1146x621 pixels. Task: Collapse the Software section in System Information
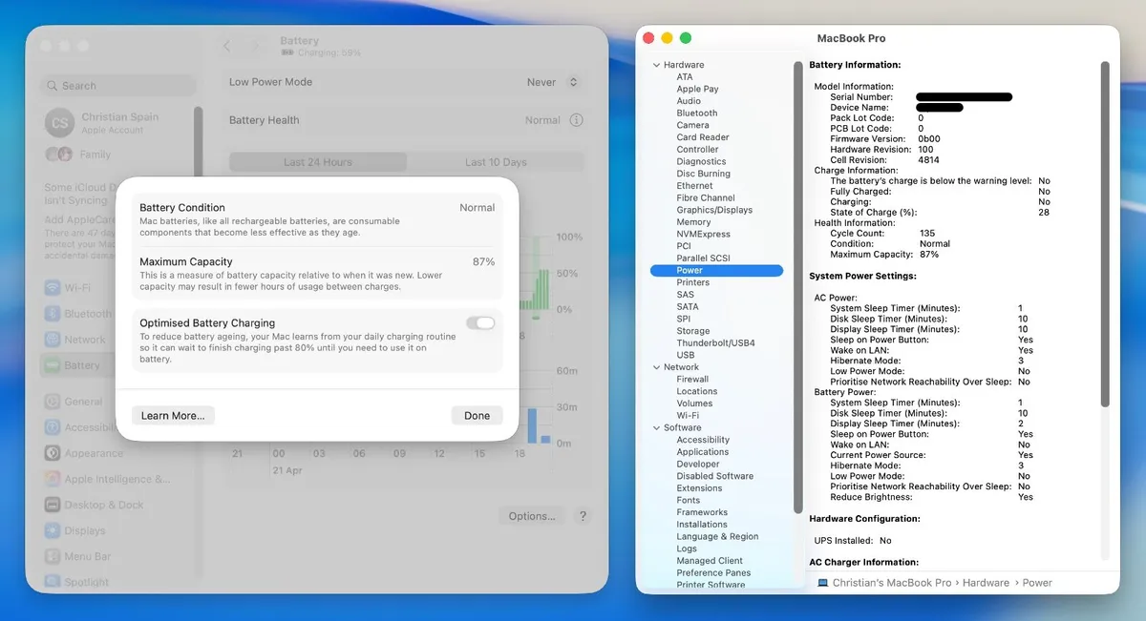click(658, 427)
